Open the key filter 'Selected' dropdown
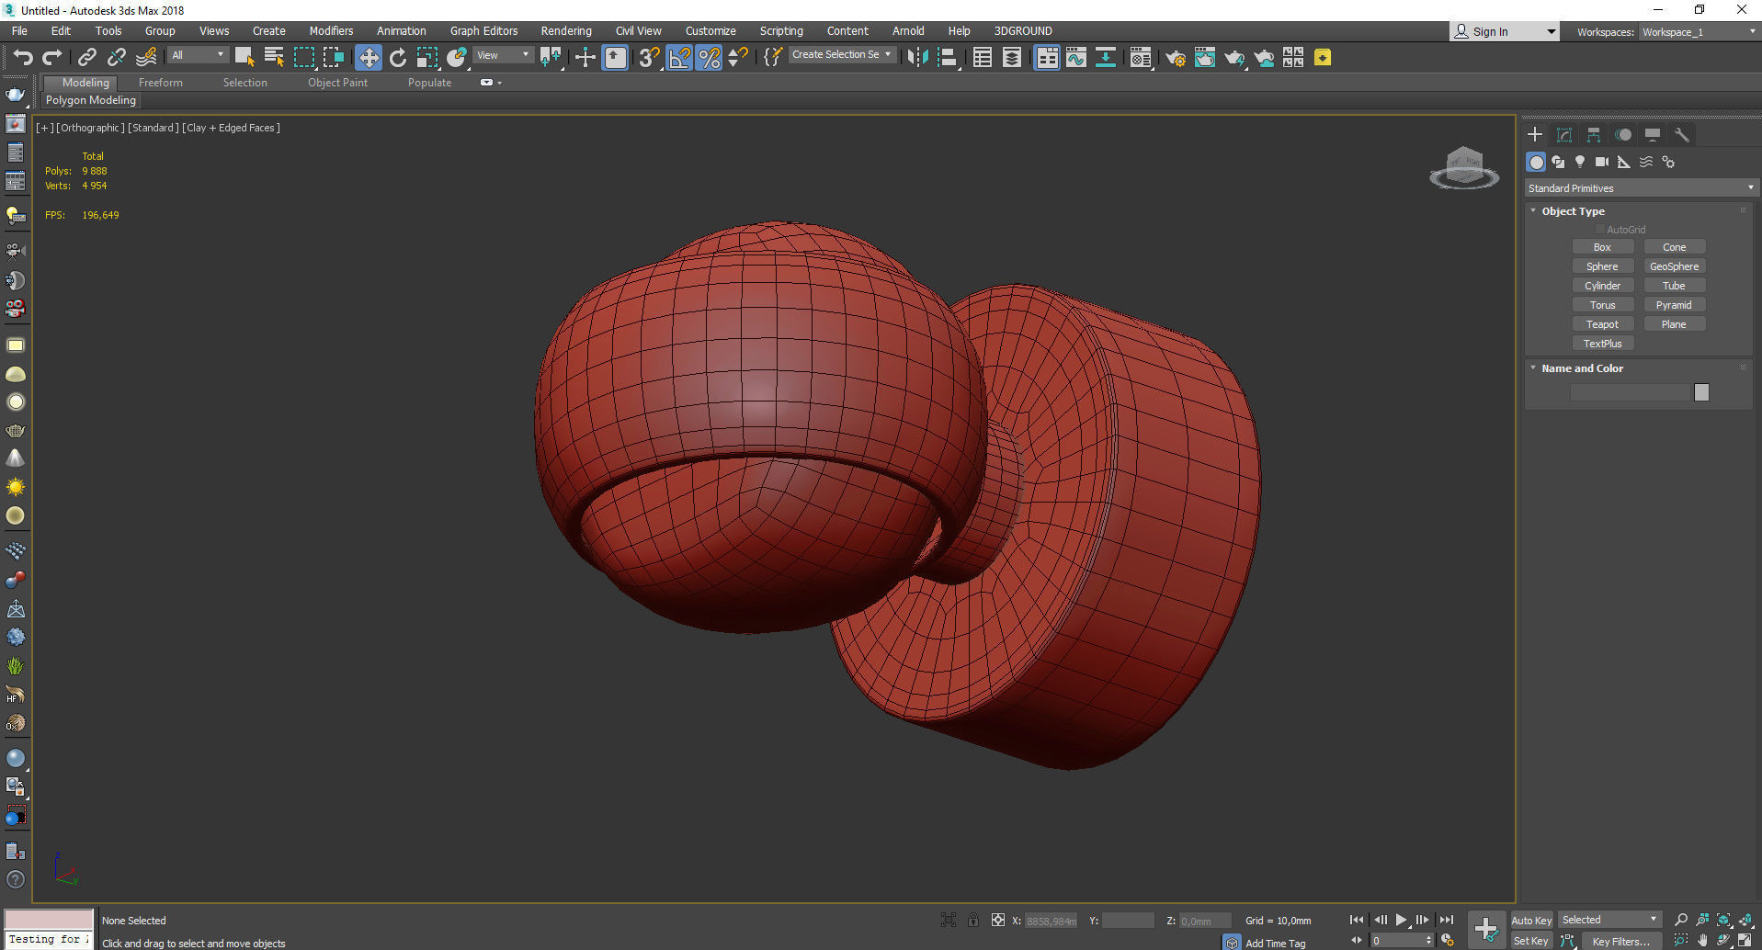1762x950 pixels. [x=1609, y=920]
